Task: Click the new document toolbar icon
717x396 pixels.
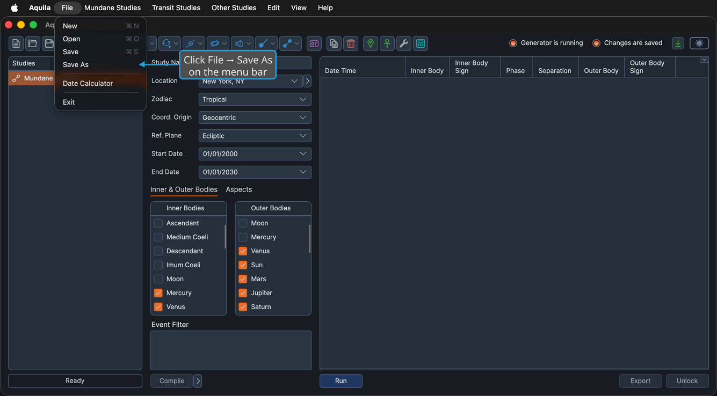Action: click(x=16, y=43)
